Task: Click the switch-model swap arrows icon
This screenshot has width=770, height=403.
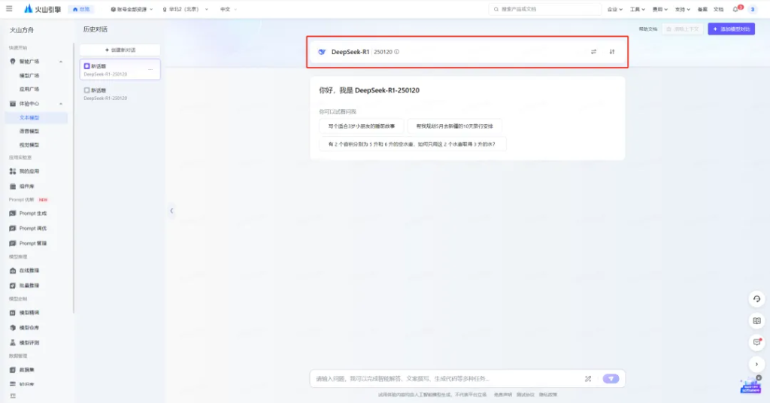Action: pos(593,52)
